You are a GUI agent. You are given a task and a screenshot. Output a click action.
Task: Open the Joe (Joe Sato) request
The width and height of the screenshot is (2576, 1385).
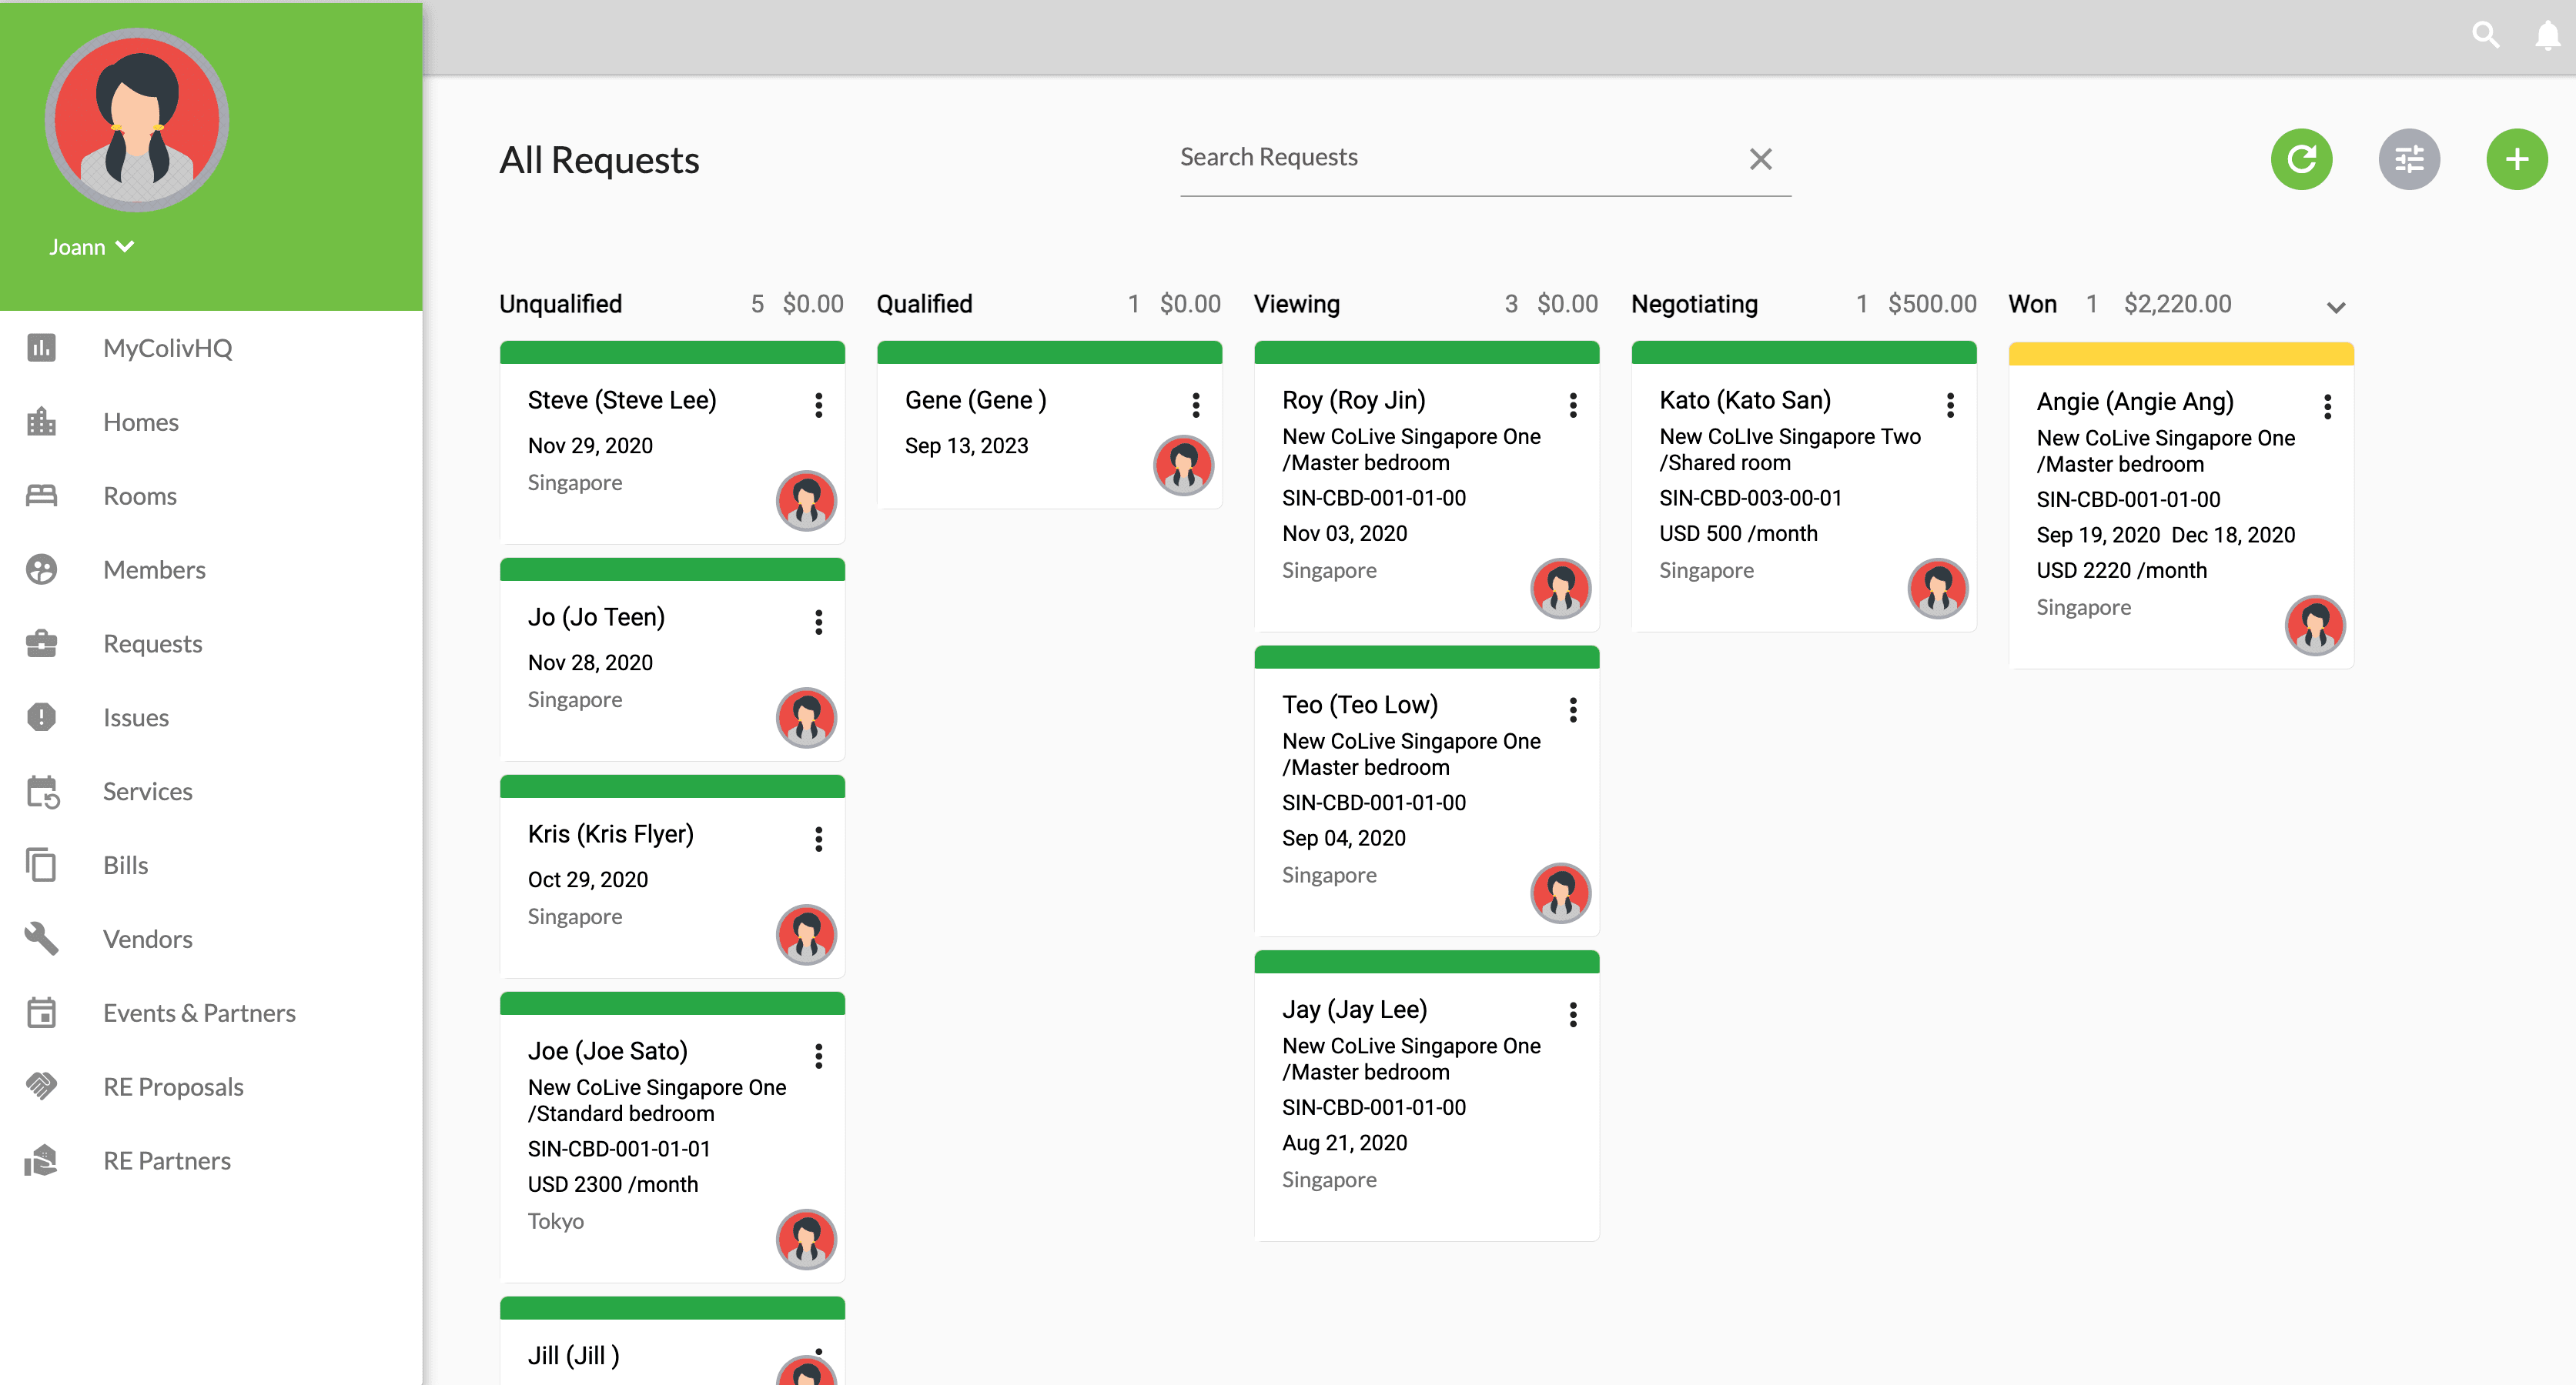[607, 1050]
